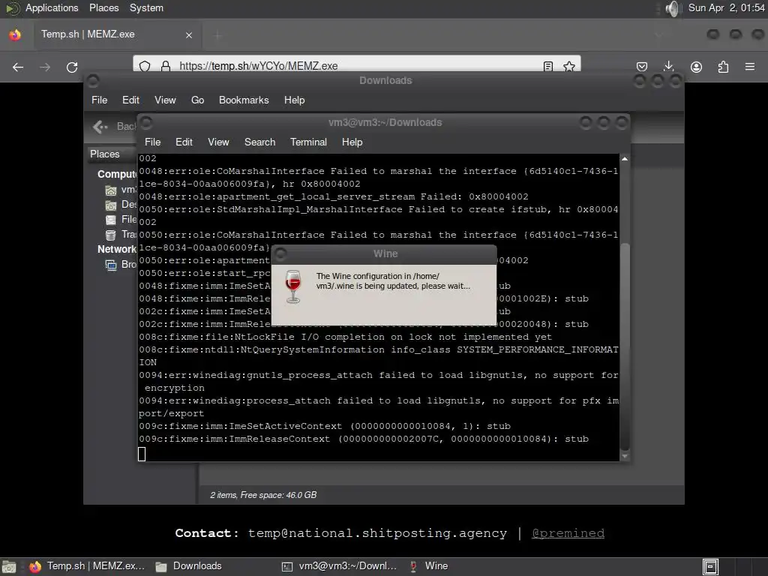Click Firefox list all tabs chevron

[658, 34]
